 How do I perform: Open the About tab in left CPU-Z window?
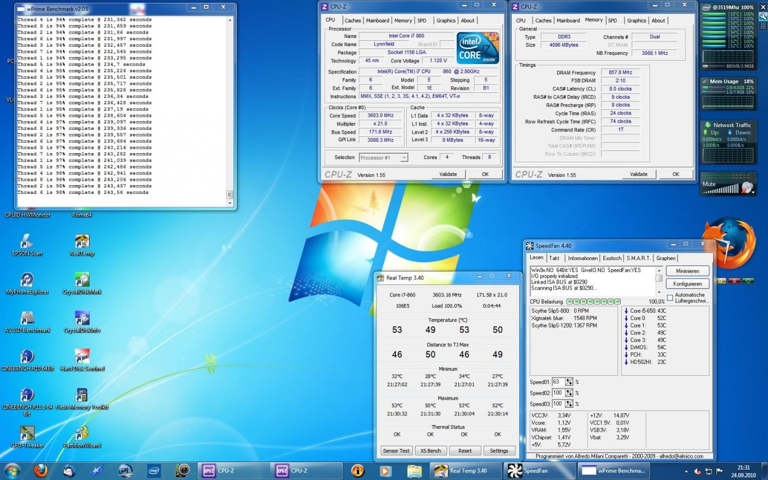[468, 21]
